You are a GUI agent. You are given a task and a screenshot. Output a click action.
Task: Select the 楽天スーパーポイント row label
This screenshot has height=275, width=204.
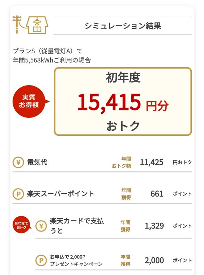click(x=61, y=194)
